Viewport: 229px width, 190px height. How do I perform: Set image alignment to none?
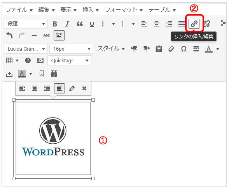click(59, 88)
